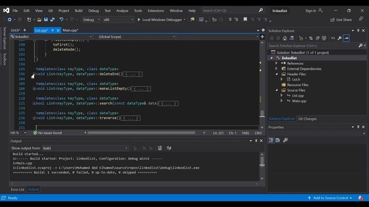
Task: Toggle pin on the List.h tab
Action: pyautogui.click(x=24, y=30)
